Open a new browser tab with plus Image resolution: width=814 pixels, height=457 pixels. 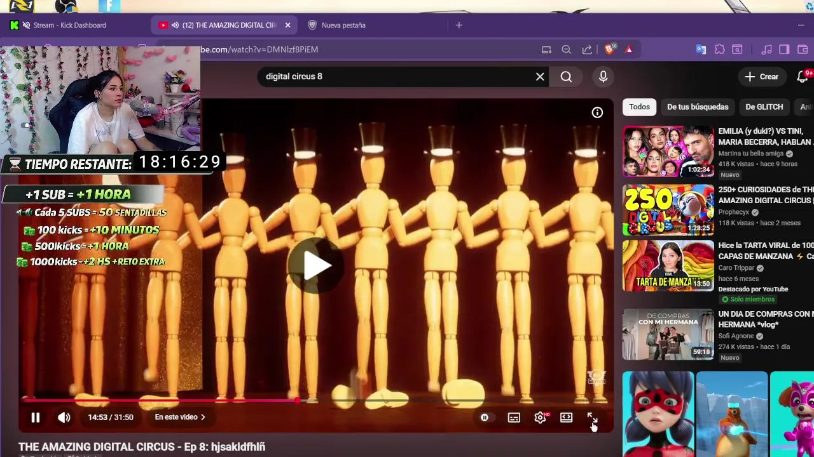pyautogui.click(x=459, y=25)
